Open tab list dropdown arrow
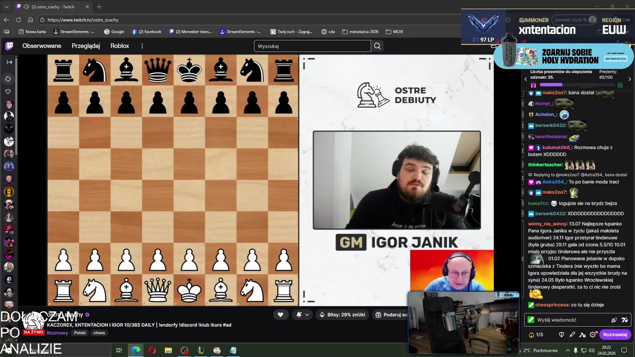Viewport: 635px width, 357px height. 6,6
